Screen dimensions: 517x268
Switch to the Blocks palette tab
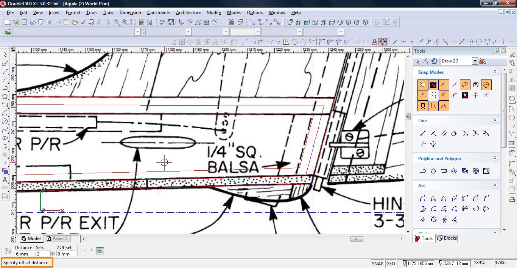[447, 238]
